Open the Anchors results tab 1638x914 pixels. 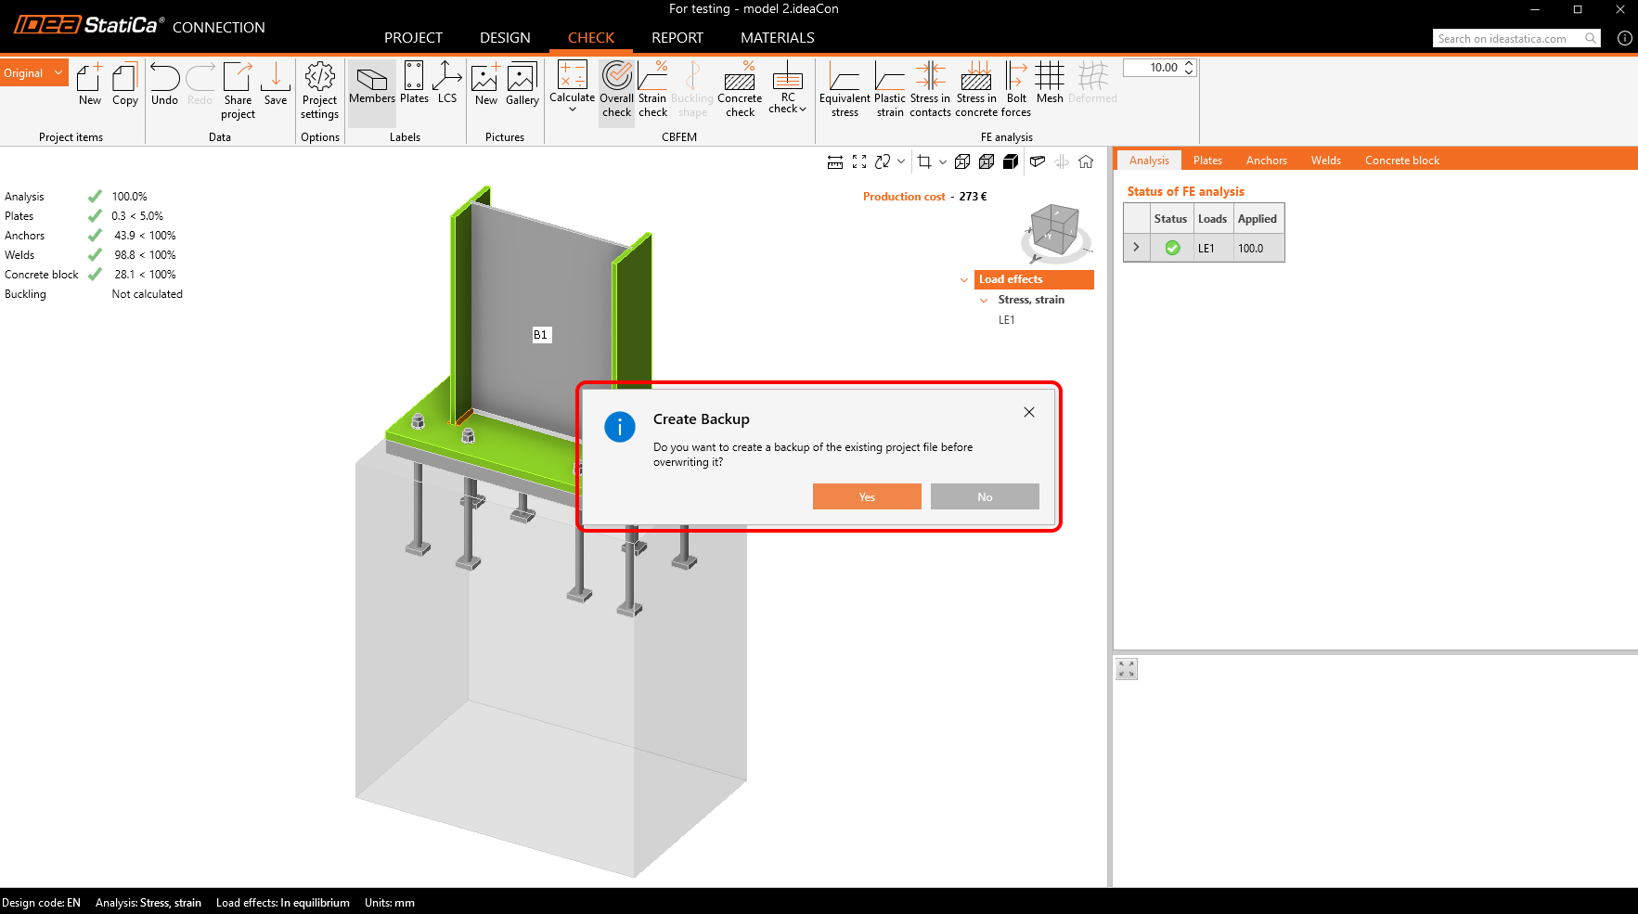pyautogui.click(x=1266, y=161)
